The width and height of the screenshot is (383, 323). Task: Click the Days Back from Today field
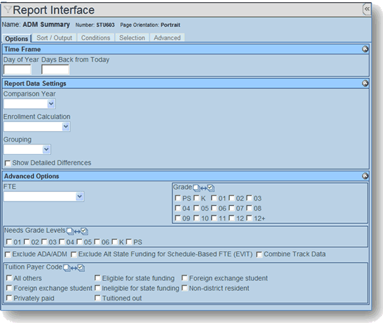[x=55, y=70]
